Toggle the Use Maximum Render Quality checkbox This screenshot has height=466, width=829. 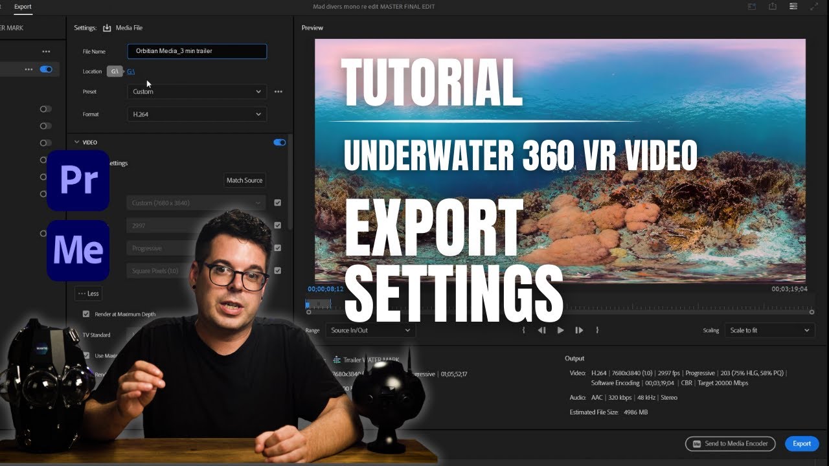pyautogui.click(x=86, y=355)
